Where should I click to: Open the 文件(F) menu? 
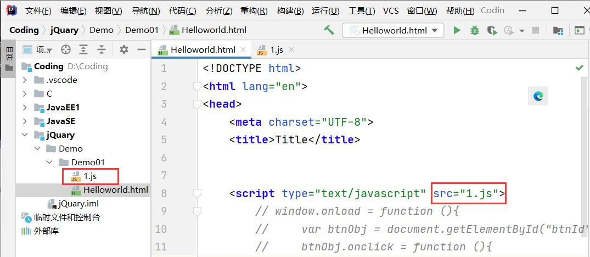coord(38,10)
